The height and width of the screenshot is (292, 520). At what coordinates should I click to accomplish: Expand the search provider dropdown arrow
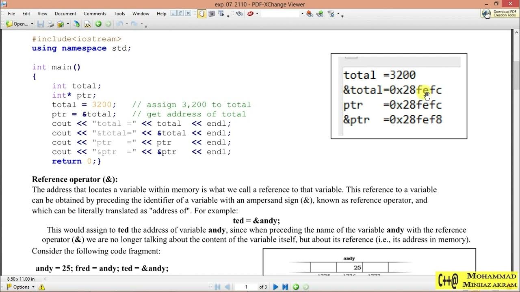[257, 13]
